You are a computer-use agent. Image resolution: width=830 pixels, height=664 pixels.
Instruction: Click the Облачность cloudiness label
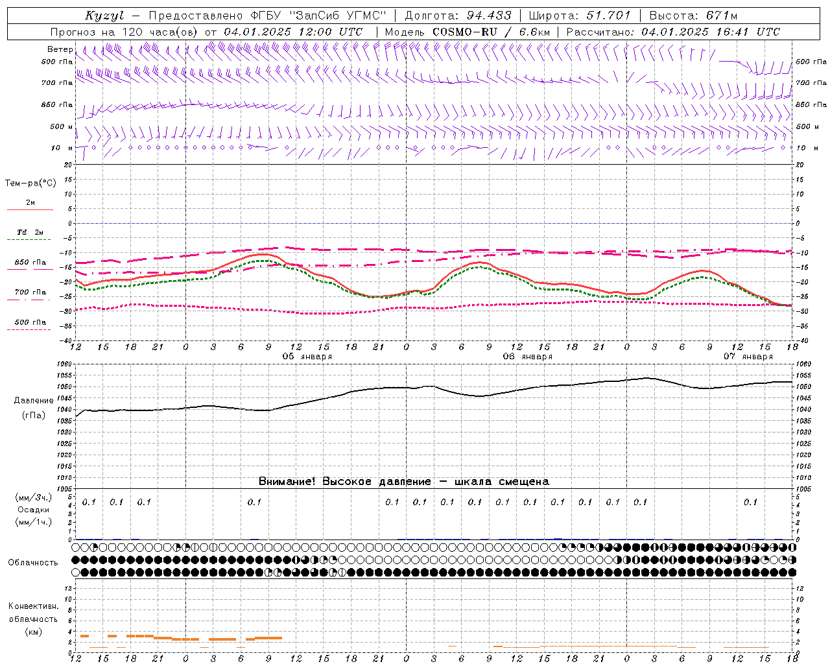click(x=33, y=562)
